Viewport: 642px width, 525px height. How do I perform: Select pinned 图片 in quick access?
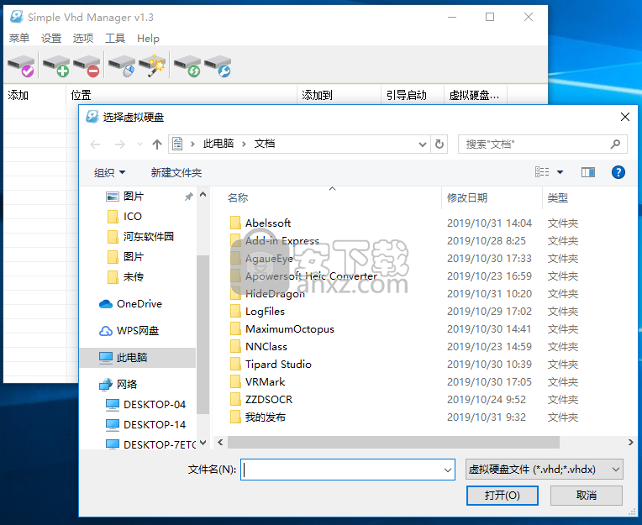click(x=134, y=197)
